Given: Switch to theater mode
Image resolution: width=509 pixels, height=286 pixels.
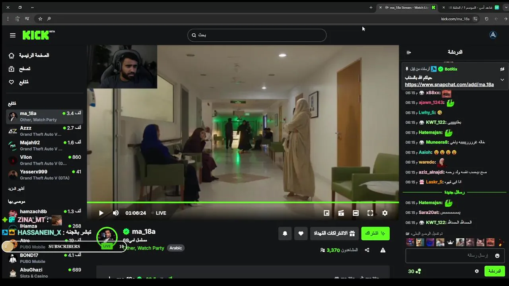Looking at the screenshot, I should [356, 213].
